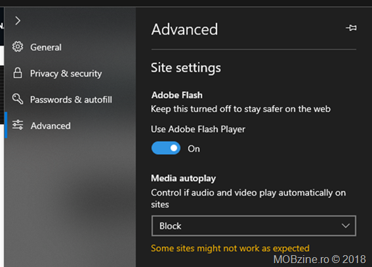
Task: Collapse the settings sidebar with the chevron
Action: tap(18, 21)
